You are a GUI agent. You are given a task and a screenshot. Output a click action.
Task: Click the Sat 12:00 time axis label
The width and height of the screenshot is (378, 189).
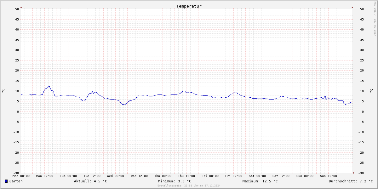[x=281, y=176]
